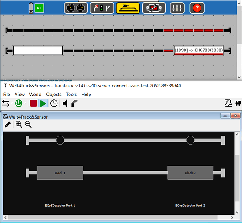Open the Tools menu
This screenshot has width=242, height=223.
71,95
